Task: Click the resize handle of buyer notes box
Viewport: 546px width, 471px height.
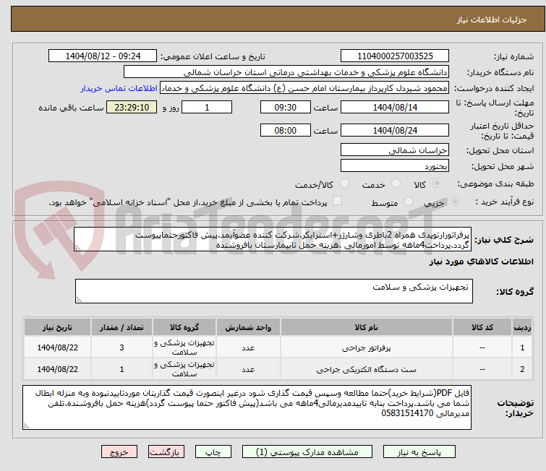Action: coord(26,425)
